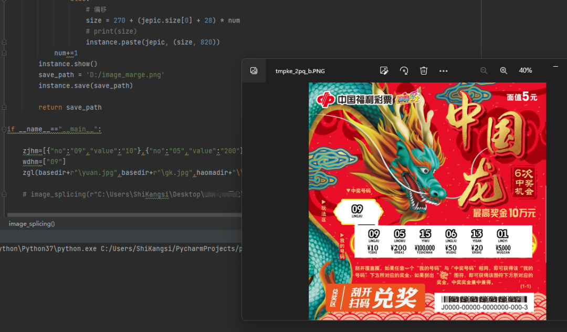Viewport: 567px width, 332px height.
Task: Open the gallery icon in photo viewer
Action: click(254, 70)
